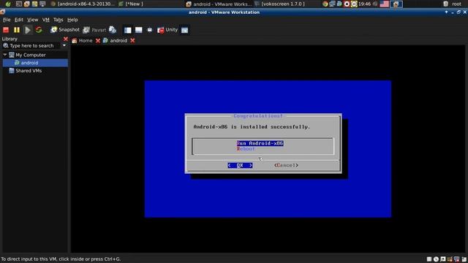The width and height of the screenshot is (468, 263).
Task: Click OK in the Congratulations dialog
Action: pos(240,165)
